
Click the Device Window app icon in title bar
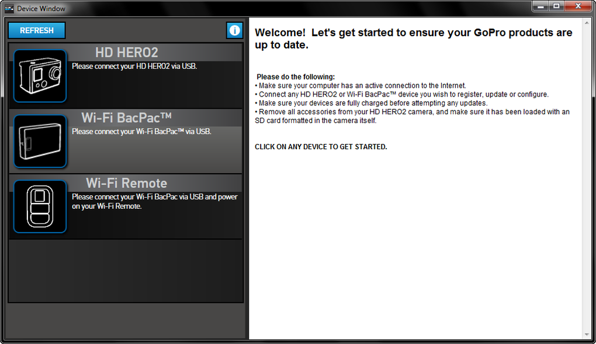tap(9, 8)
